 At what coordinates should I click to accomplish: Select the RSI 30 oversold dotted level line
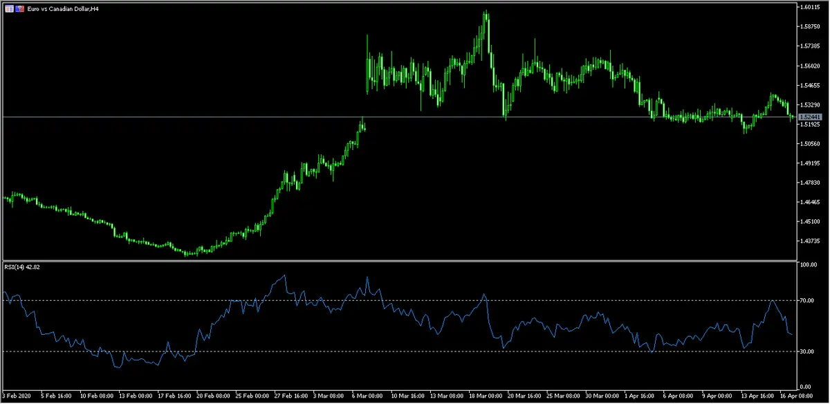415,351
